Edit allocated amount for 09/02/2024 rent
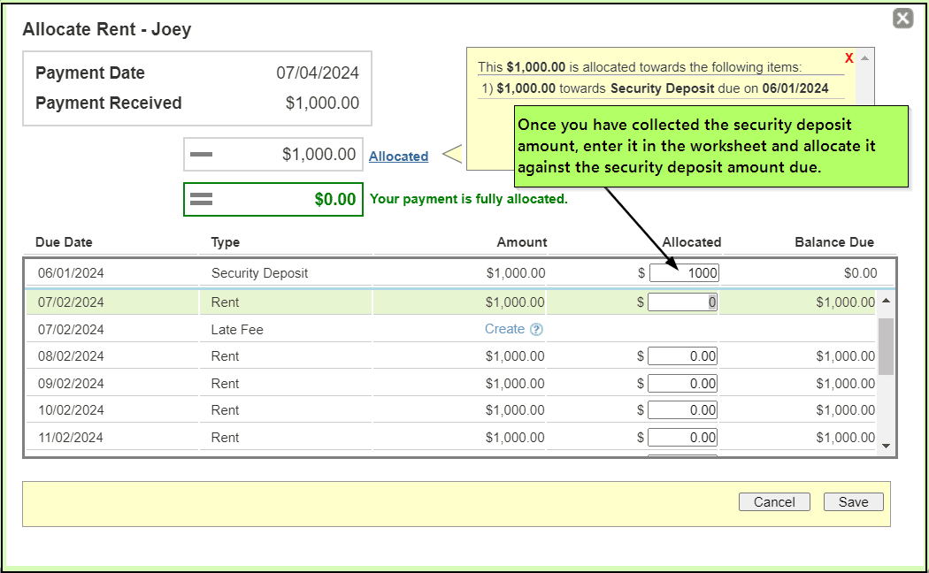The image size is (929, 573). pos(682,384)
